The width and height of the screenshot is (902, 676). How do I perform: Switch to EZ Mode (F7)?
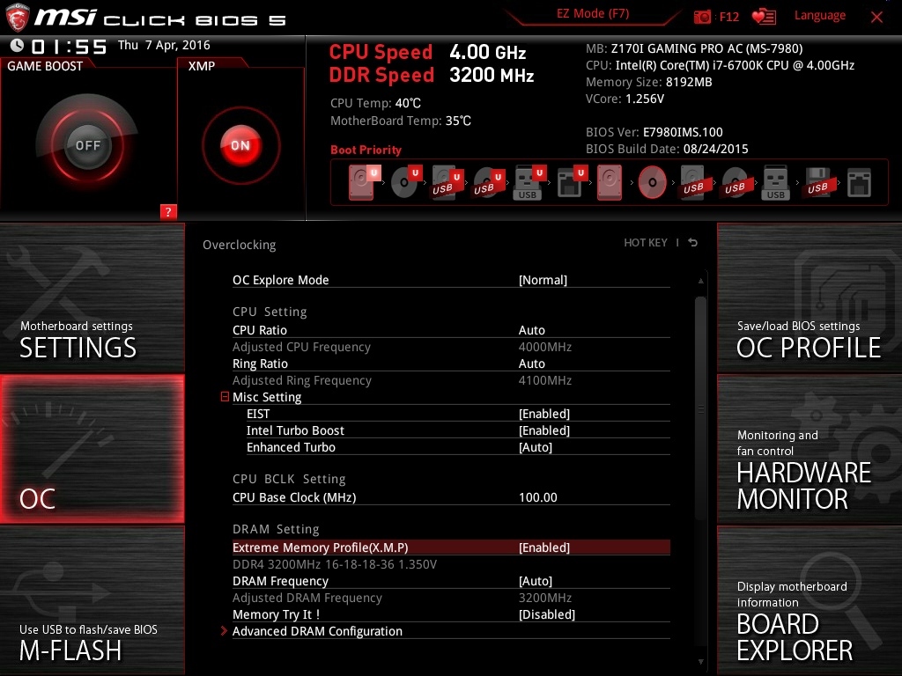(x=593, y=14)
